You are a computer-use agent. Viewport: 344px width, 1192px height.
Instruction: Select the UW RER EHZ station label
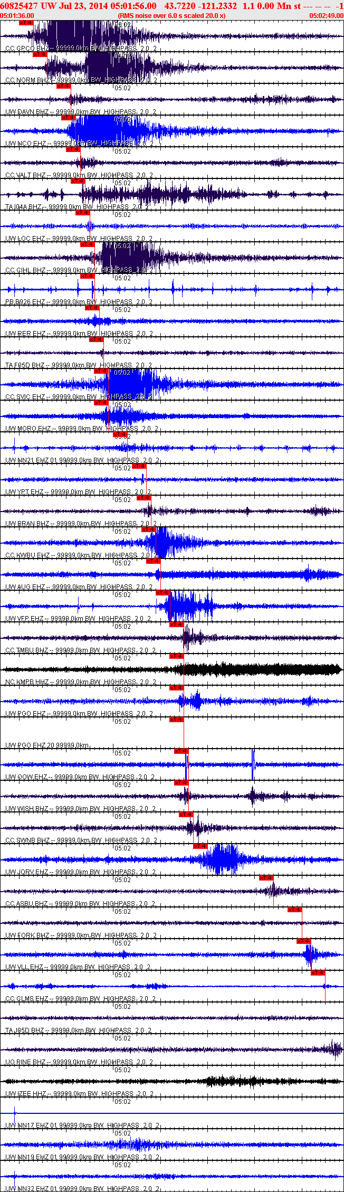tap(79, 334)
